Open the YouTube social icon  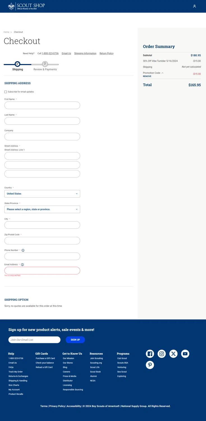[185, 354]
